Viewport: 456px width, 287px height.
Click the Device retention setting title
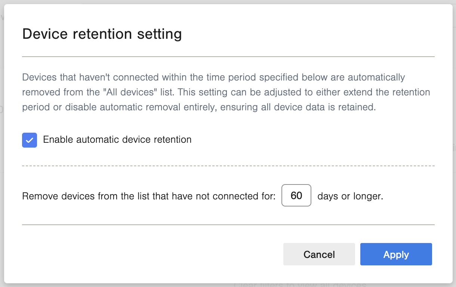[102, 34]
